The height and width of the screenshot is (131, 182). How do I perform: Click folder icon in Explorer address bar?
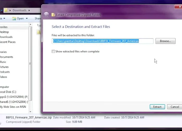(x=6, y=10)
